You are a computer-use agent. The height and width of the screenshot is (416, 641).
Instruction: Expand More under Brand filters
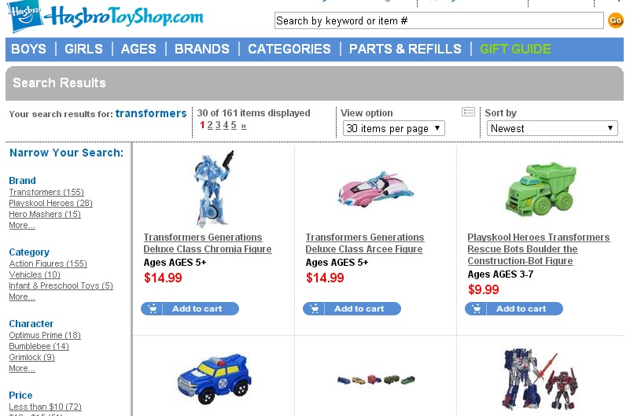[22, 225]
